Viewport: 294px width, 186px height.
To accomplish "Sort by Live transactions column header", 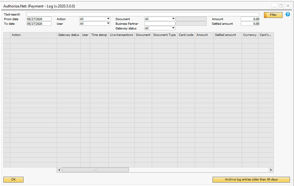I will (121, 35).
